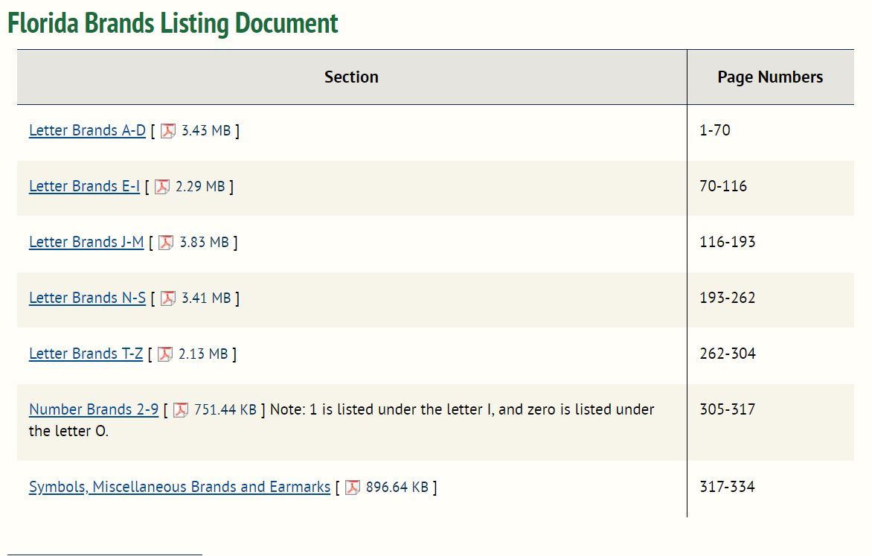The width and height of the screenshot is (872, 556).
Task: Open Symbols, Miscellaneous Brands and Earmarks link
Action: [x=179, y=487]
